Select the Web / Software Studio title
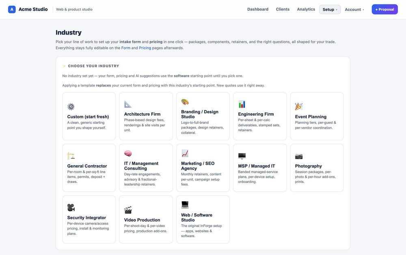The width and height of the screenshot is (406, 255). pyautogui.click(x=197, y=218)
